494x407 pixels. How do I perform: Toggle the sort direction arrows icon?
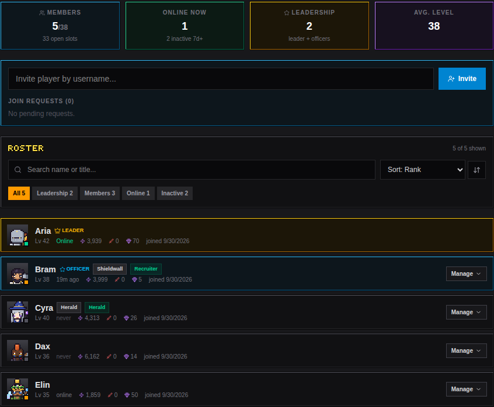(x=476, y=170)
